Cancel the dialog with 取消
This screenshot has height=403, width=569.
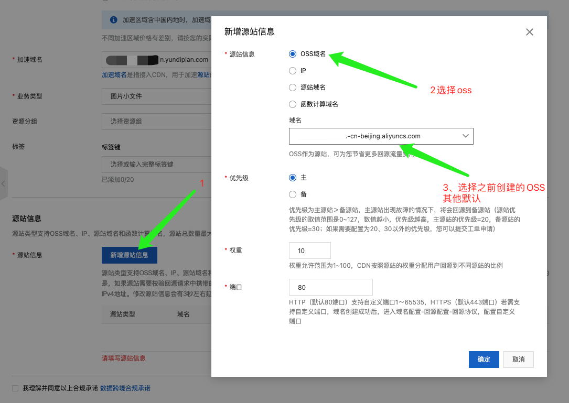pyautogui.click(x=518, y=360)
